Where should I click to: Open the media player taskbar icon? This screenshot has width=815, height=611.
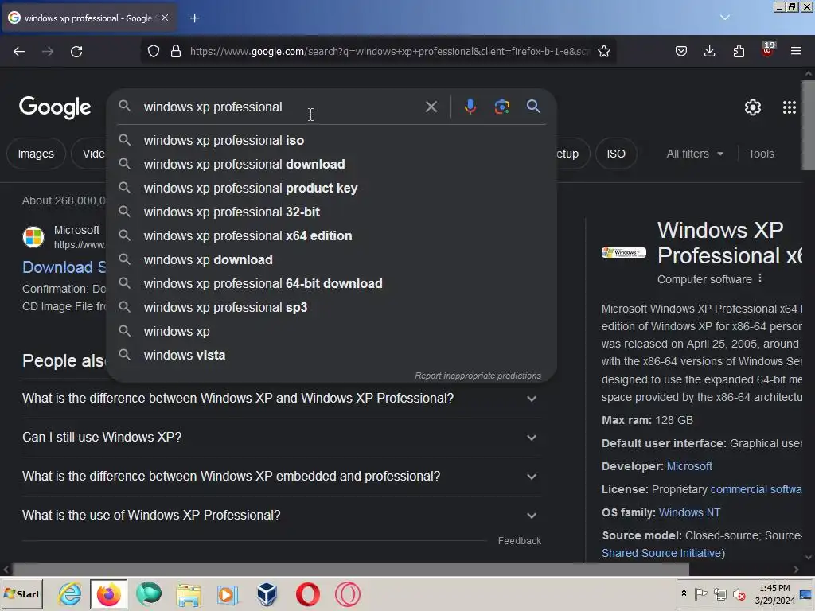[227, 593]
